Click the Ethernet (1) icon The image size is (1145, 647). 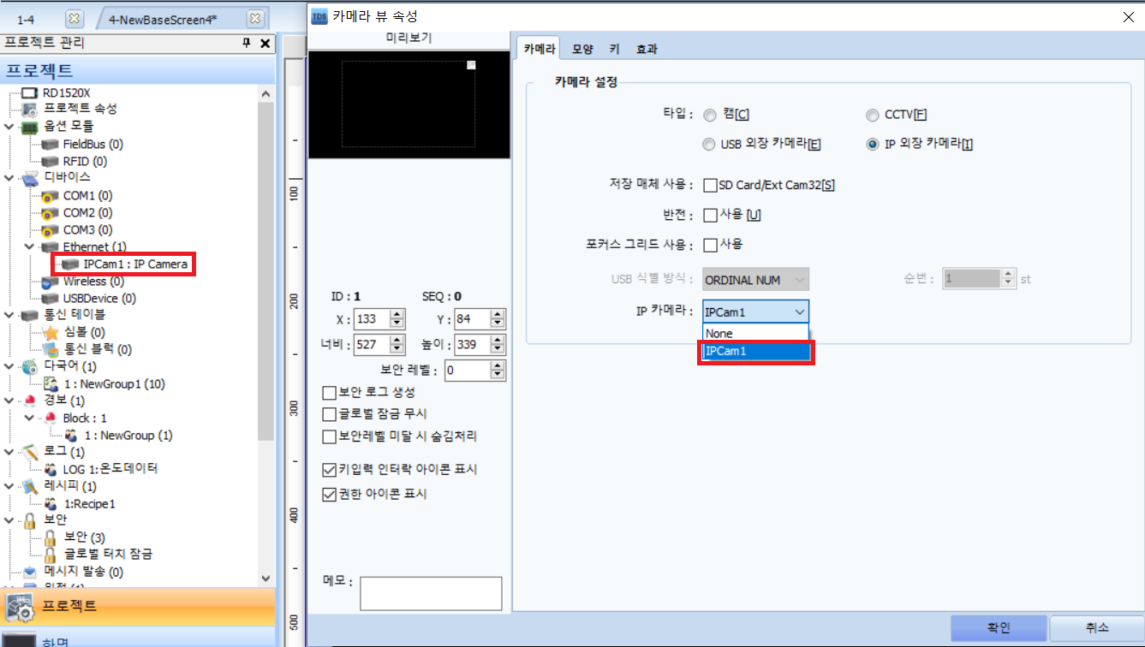pyautogui.click(x=50, y=246)
